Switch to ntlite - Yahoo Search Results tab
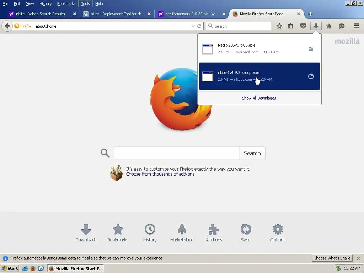The height and width of the screenshot is (273, 364). 40,14
